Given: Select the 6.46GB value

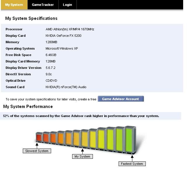Looking at the screenshot, I should pyautogui.click(x=51, y=55).
